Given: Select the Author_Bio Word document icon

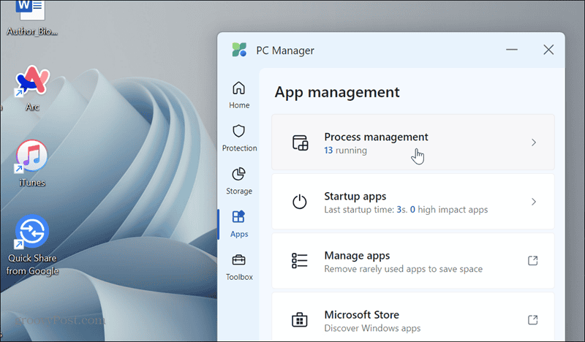Looking at the screenshot, I should [31, 18].
